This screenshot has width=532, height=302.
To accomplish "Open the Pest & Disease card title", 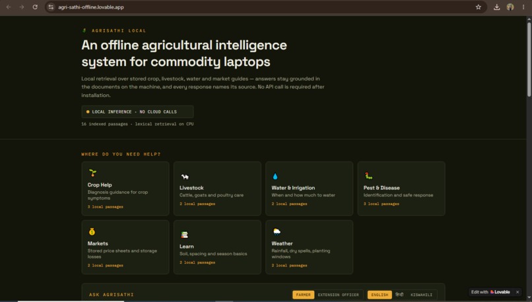I will coord(382,188).
